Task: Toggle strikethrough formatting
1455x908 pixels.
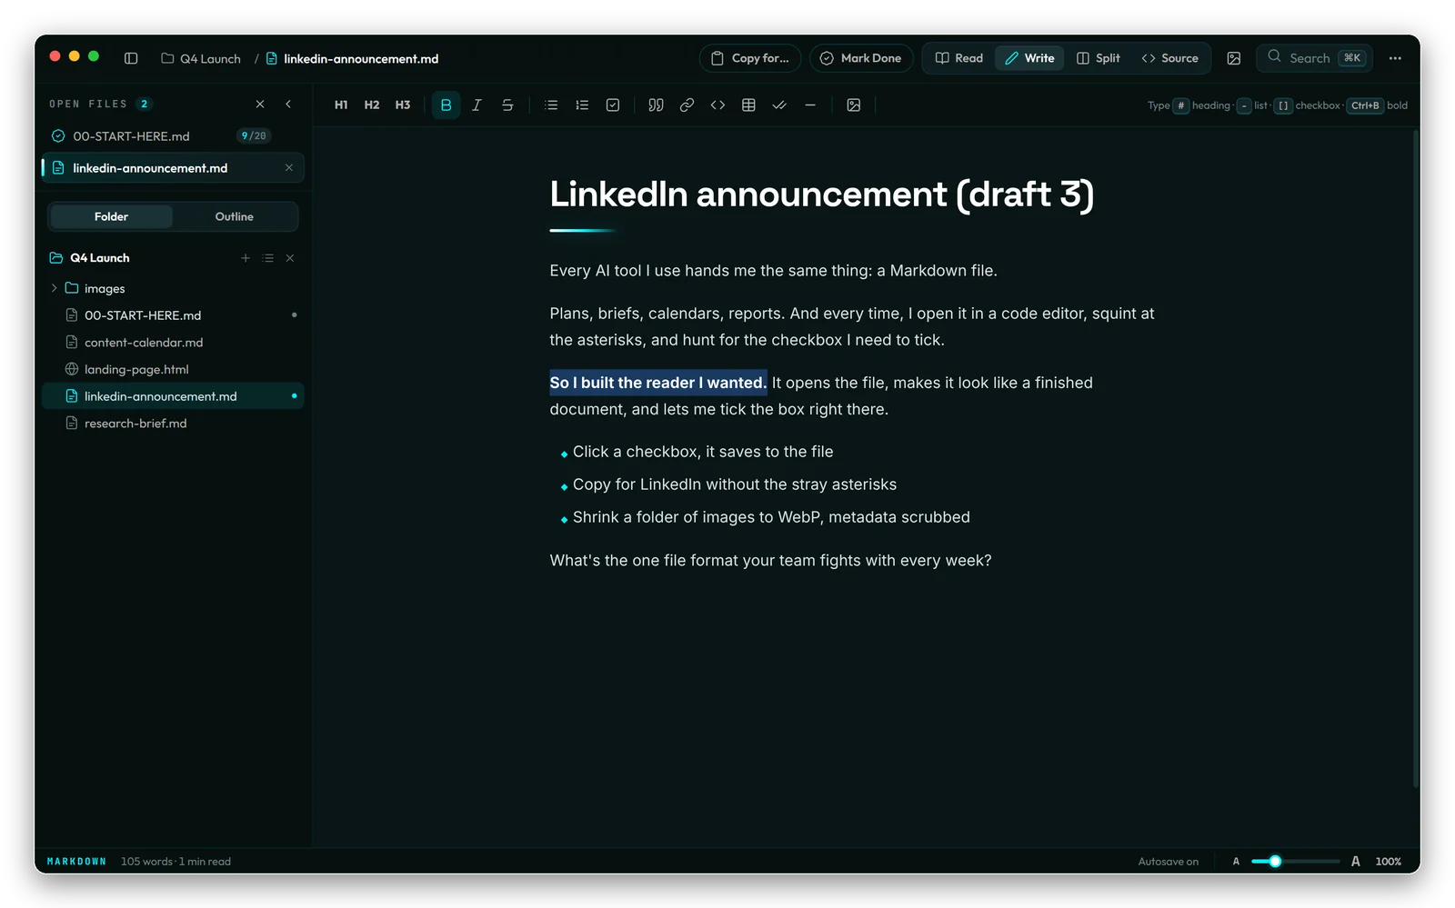Action: pyautogui.click(x=507, y=105)
